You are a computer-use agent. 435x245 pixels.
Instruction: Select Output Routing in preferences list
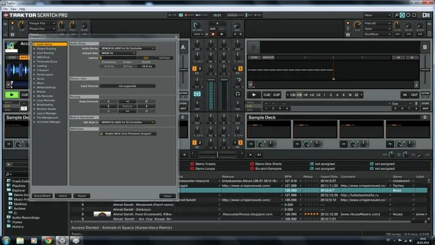(x=47, y=48)
